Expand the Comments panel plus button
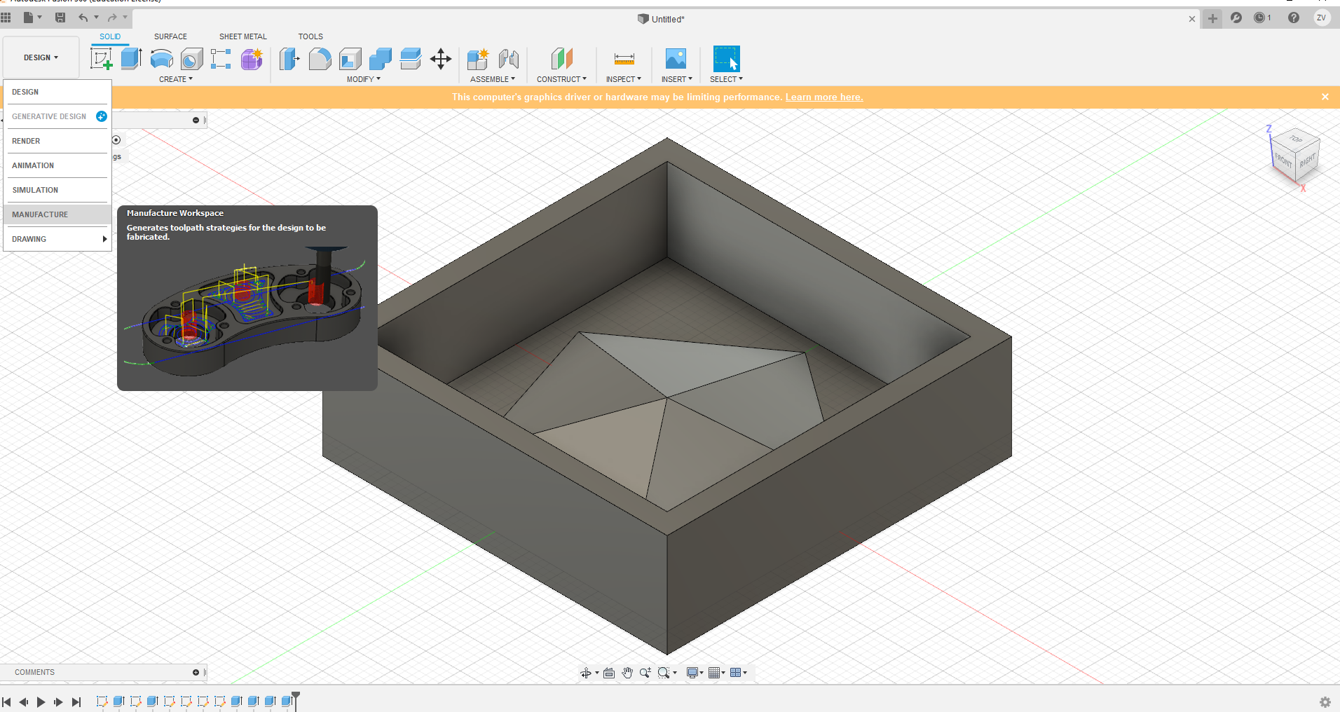The width and height of the screenshot is (1340, 712). click(x=196, y=673)
